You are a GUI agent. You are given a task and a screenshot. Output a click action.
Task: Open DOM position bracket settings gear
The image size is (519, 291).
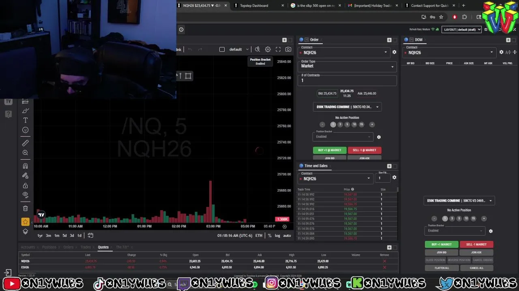click(491, 231)
